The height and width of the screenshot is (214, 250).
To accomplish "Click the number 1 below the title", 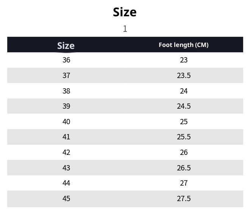I will pos(125,29).
